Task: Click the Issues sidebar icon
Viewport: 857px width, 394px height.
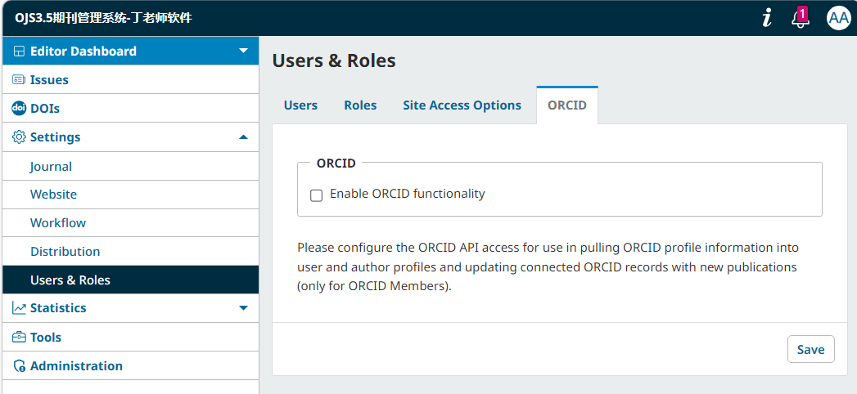Action: point(19,80)
